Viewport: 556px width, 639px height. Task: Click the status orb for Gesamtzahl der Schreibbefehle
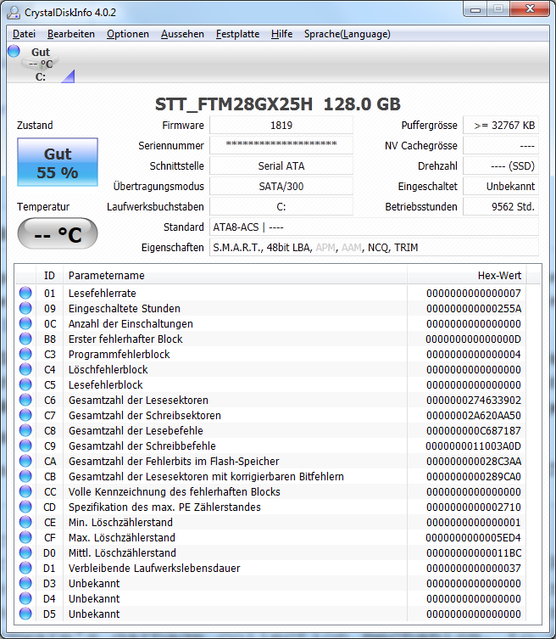click(x=25, y=446)
